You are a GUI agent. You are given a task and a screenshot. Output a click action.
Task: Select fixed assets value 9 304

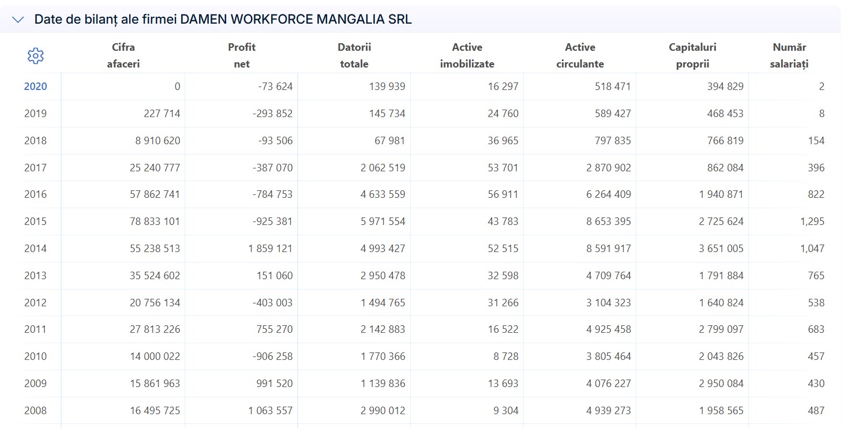(x=507, y=411)
